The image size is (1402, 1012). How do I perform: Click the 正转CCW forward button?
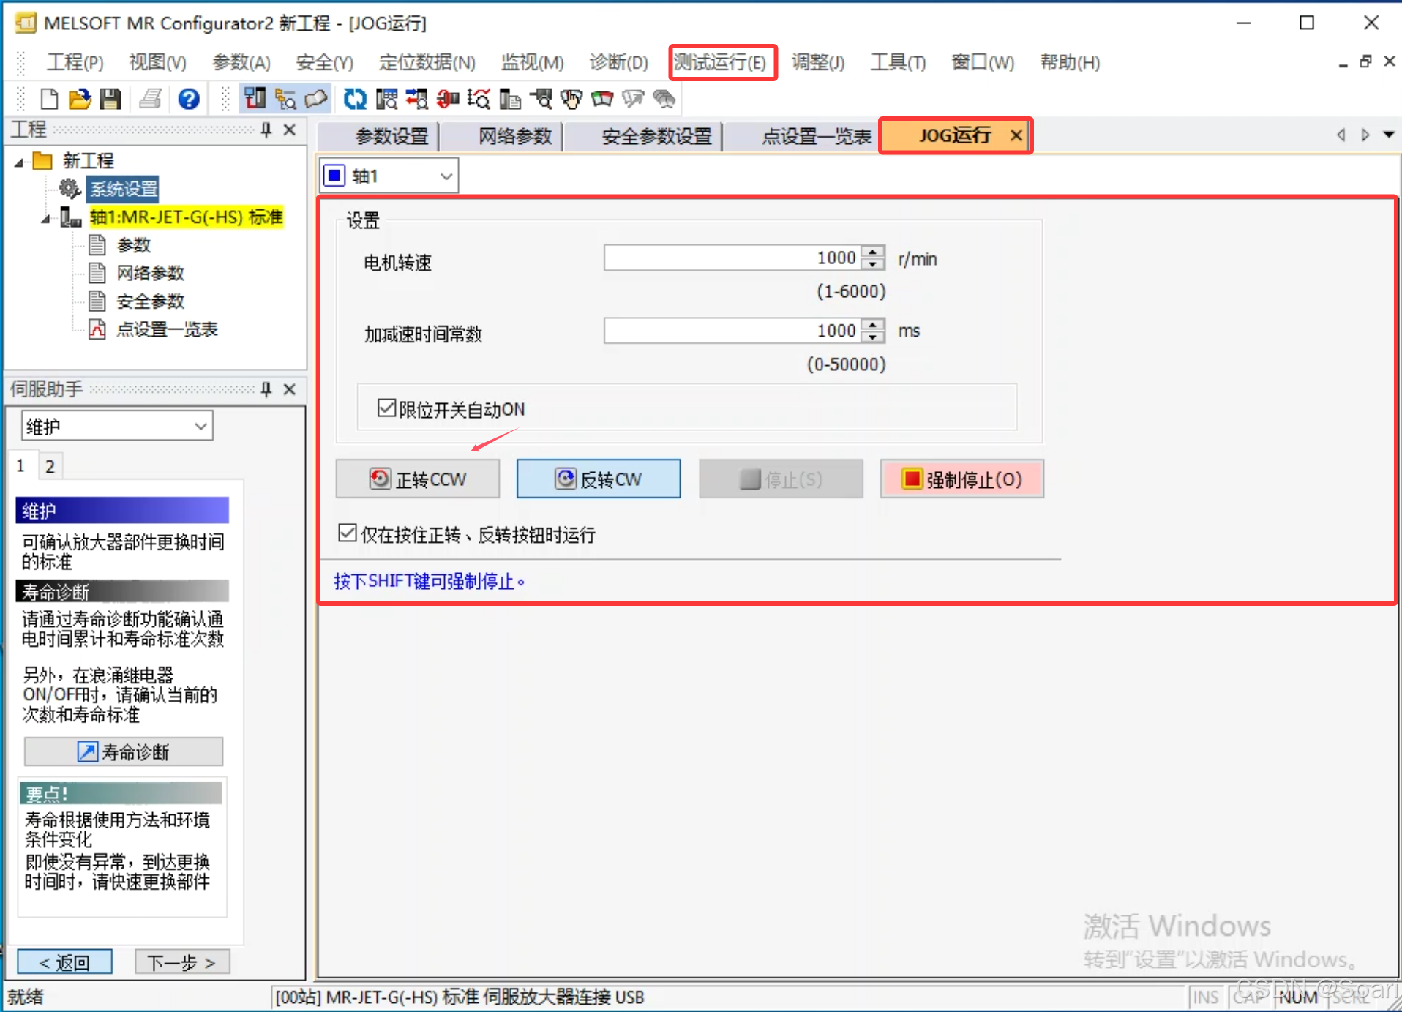(x=417, y=479)
